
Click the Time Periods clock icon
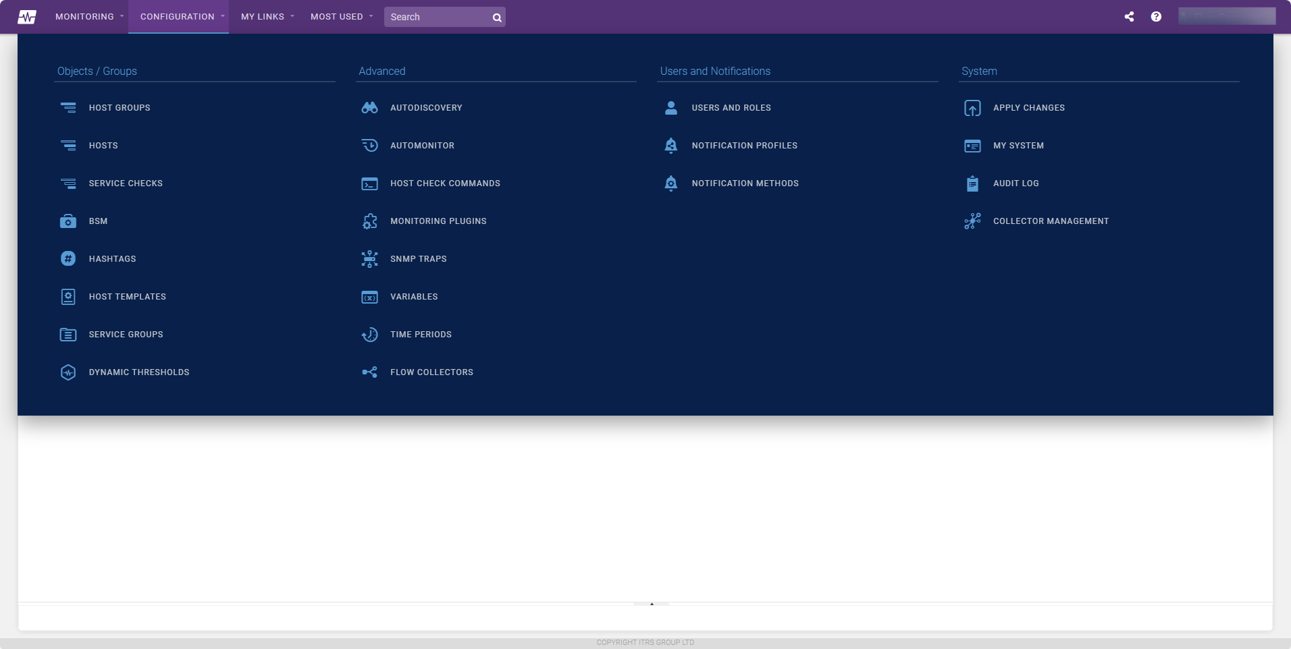[x=369, y=335]
